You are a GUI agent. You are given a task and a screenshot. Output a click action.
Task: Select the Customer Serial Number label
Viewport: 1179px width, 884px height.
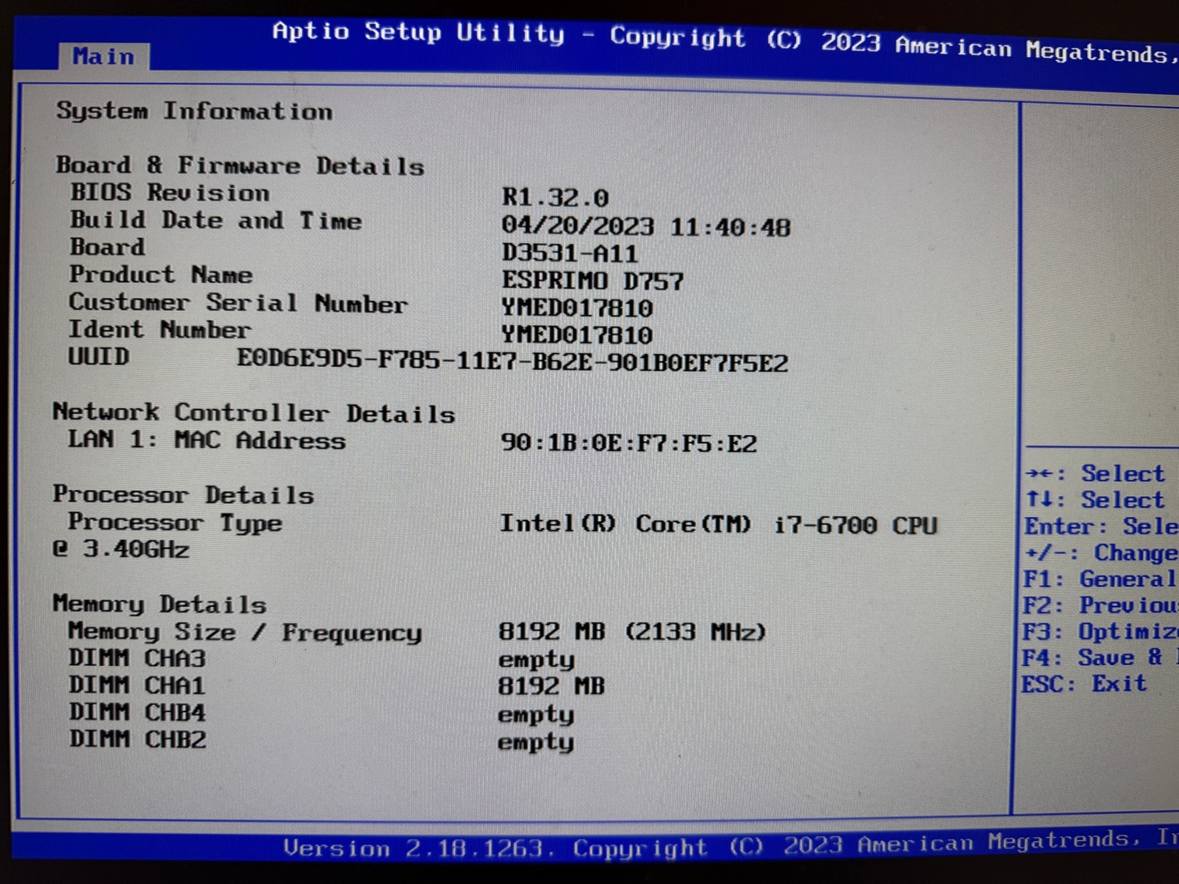tap(238, 302)
